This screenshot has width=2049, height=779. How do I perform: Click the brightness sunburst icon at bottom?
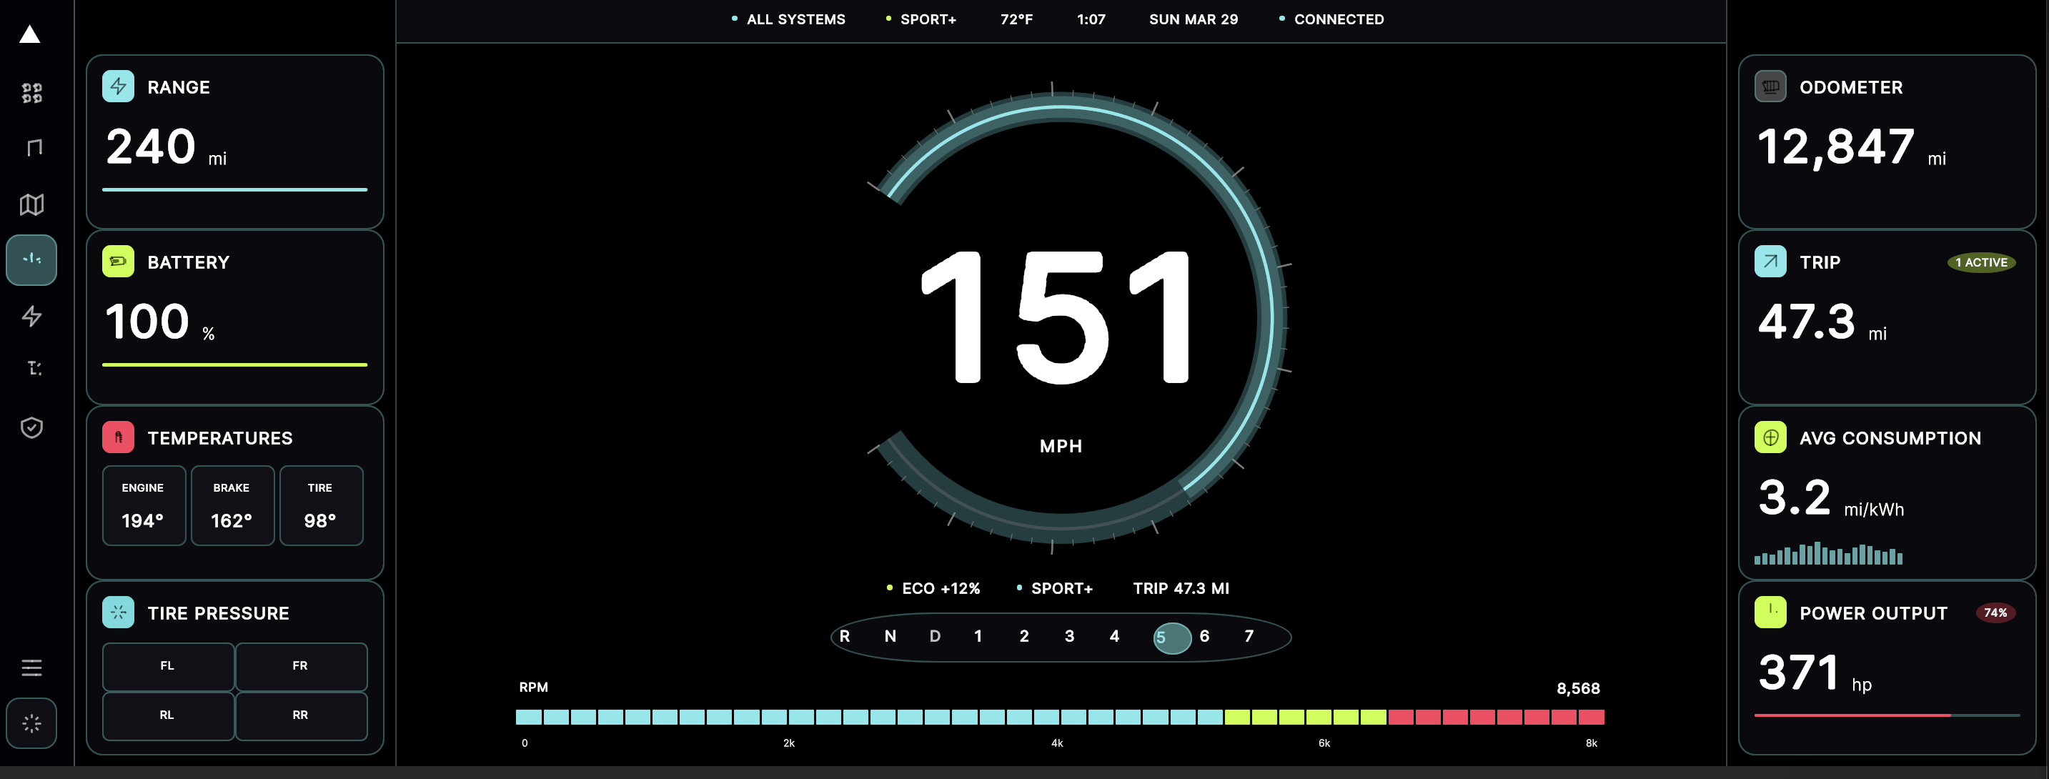[x=32, y=723]
